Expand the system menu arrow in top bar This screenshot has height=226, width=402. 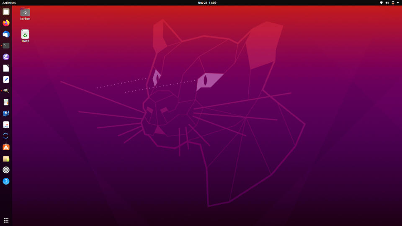pos(398,3)
